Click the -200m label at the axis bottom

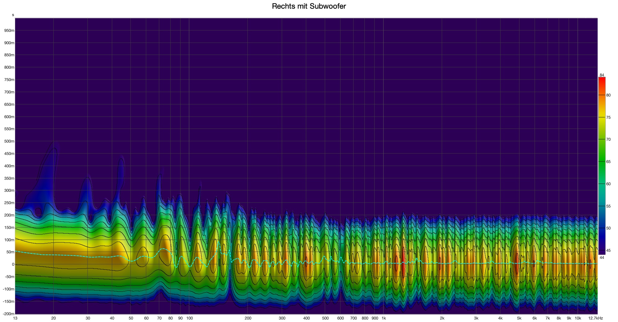8,314
